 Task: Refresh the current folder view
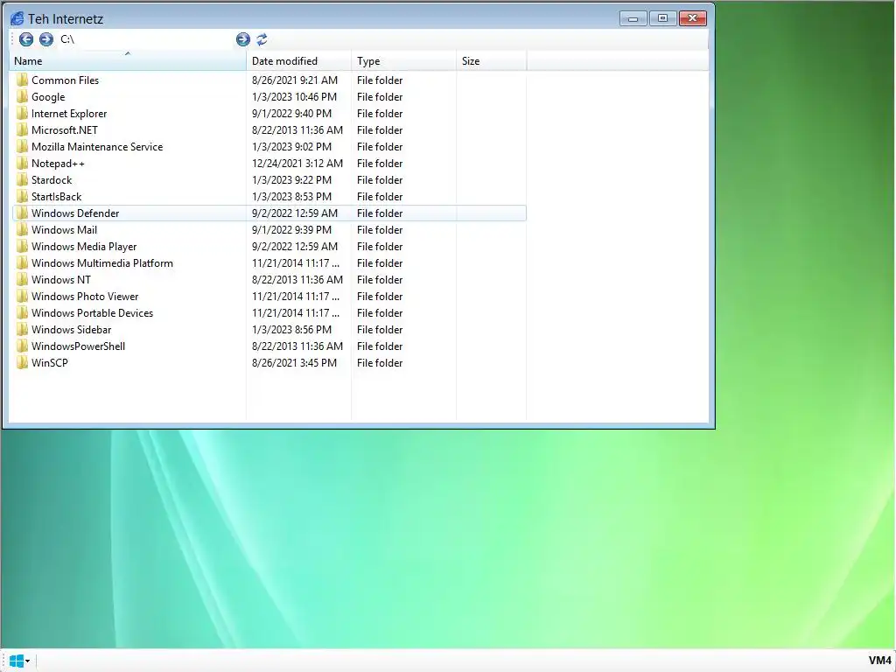[x=262, y=38]
